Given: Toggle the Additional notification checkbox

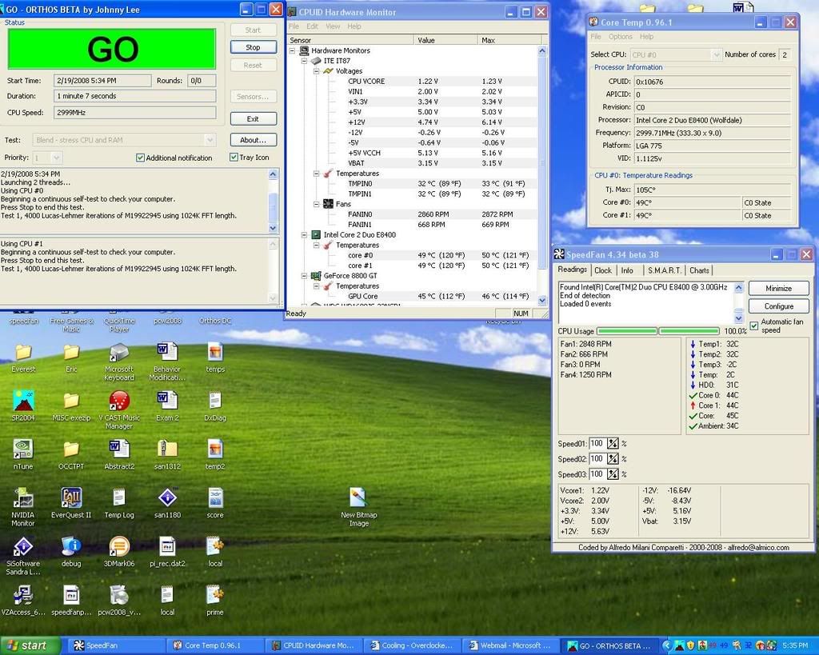Looking at the screenshot, I should click(141, 158).
